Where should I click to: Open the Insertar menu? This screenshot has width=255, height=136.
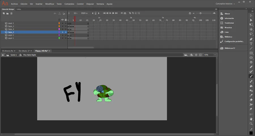[x=39, y=4]
